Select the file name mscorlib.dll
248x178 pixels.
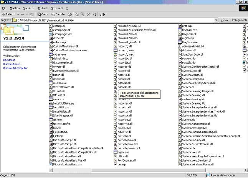click(x=124, y=83)
